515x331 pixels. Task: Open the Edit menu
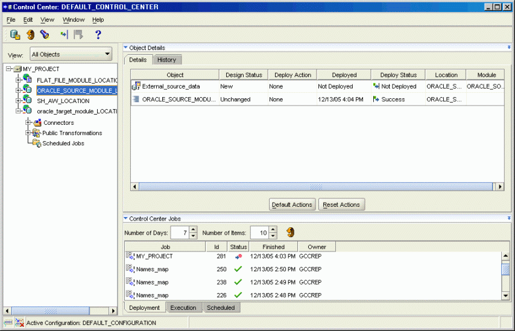28,20
